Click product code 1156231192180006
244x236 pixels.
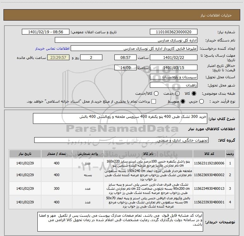click(x=209, y=163)
